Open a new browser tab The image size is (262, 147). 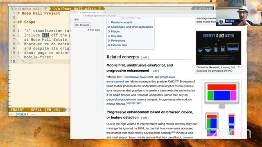[105, 12]
